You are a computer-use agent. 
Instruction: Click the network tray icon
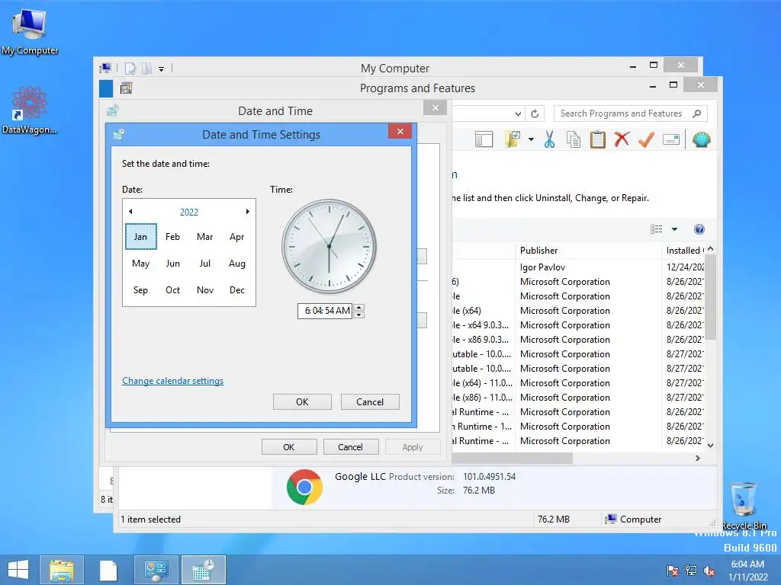click(691, 570)
